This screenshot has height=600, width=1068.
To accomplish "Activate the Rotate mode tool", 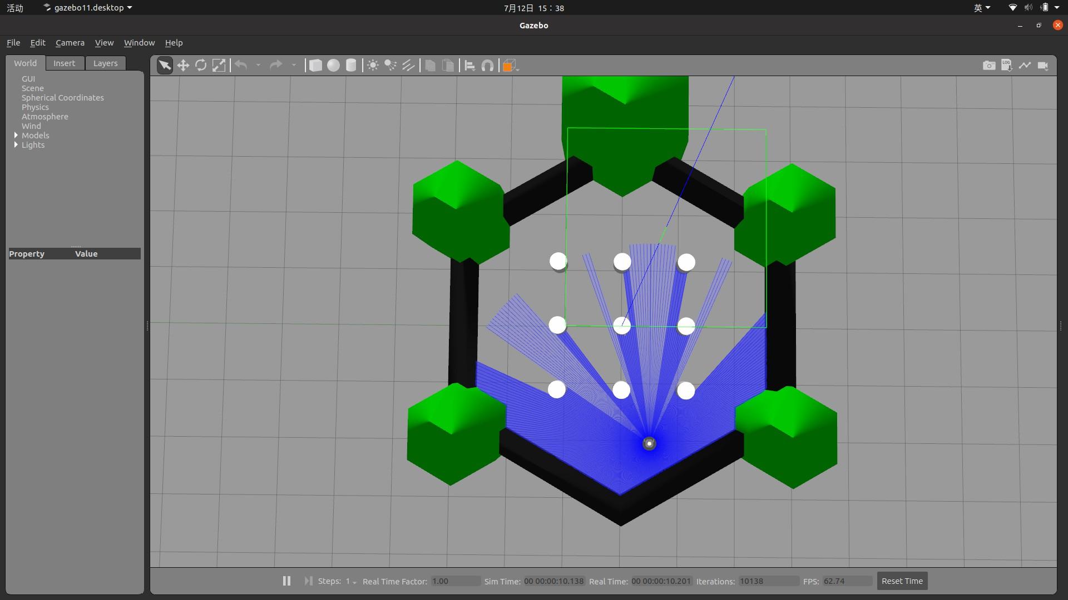I will click(201, 66).
